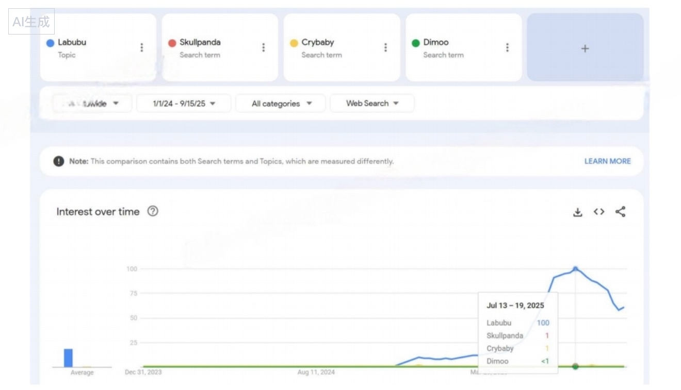This screenshot has width=681, height=390.
Task: Expand the All categories dropdown
Action: pyautogui.click(x=281, y=104)
